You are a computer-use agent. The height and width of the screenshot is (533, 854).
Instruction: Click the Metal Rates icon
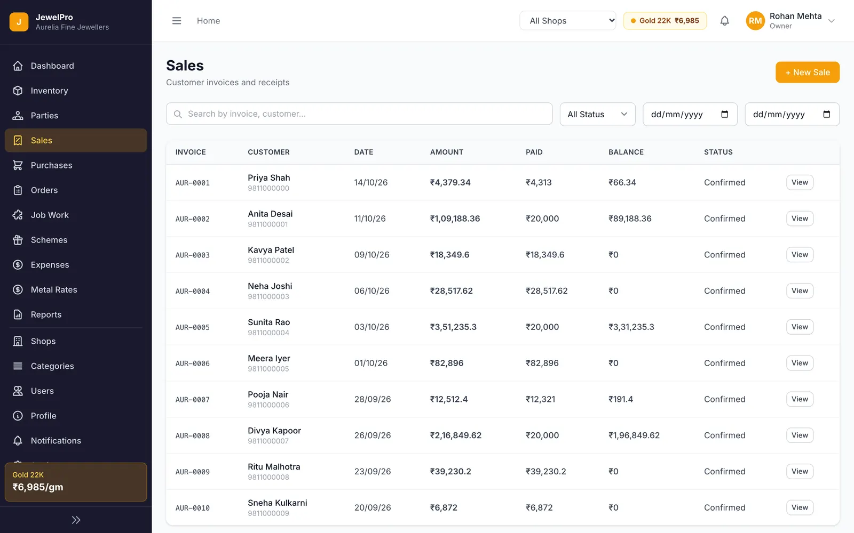click(18, 290)
